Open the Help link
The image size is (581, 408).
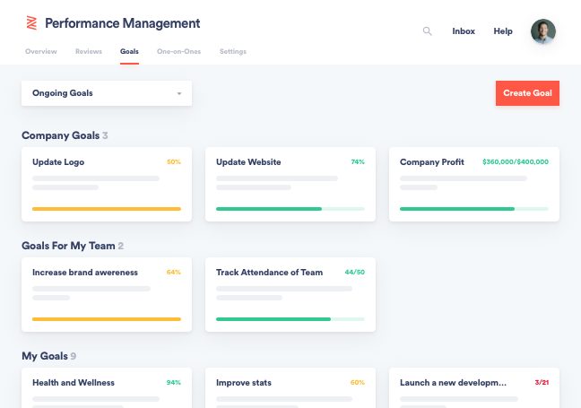point(503,31)
